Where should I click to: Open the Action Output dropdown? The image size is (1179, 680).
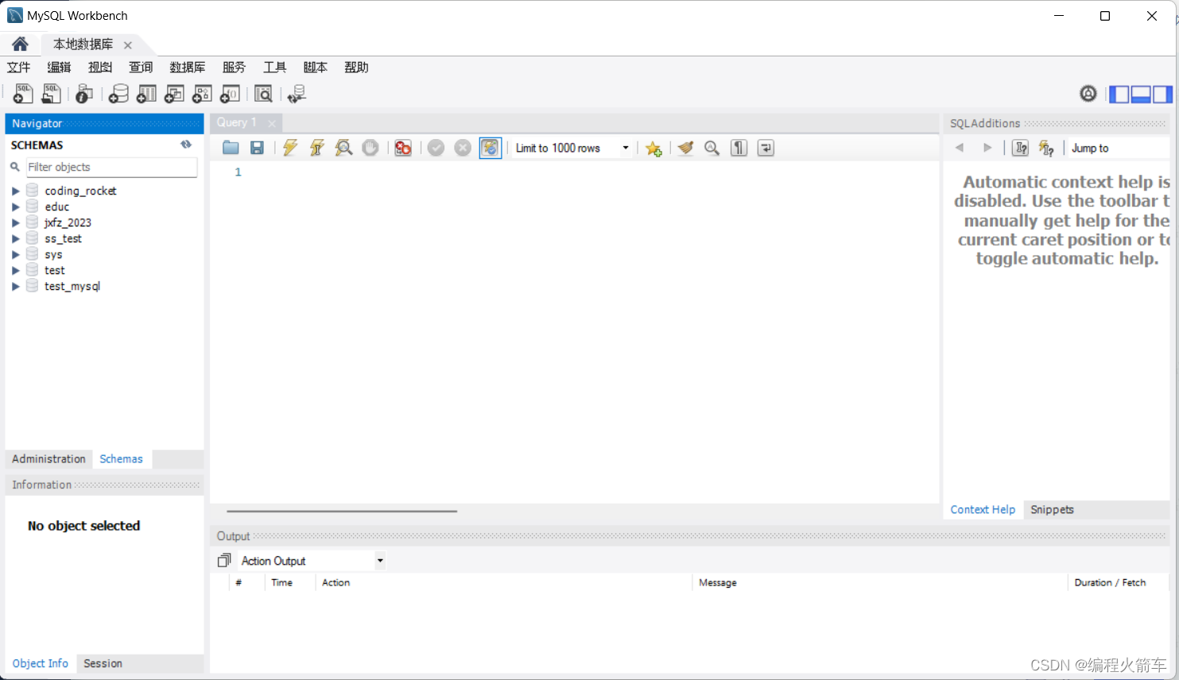(312, 561)
